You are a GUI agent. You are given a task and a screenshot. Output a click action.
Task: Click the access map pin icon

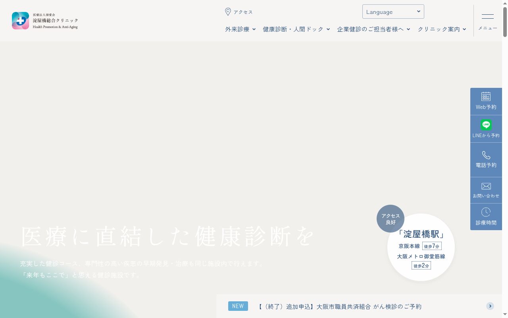pos(228,12)
